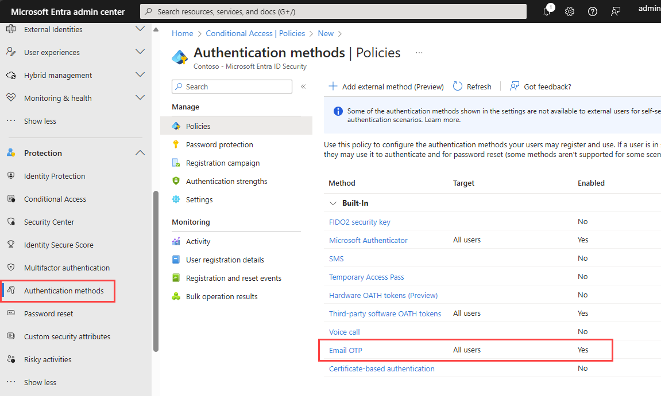Open the settings gear in header

(570, 11)
